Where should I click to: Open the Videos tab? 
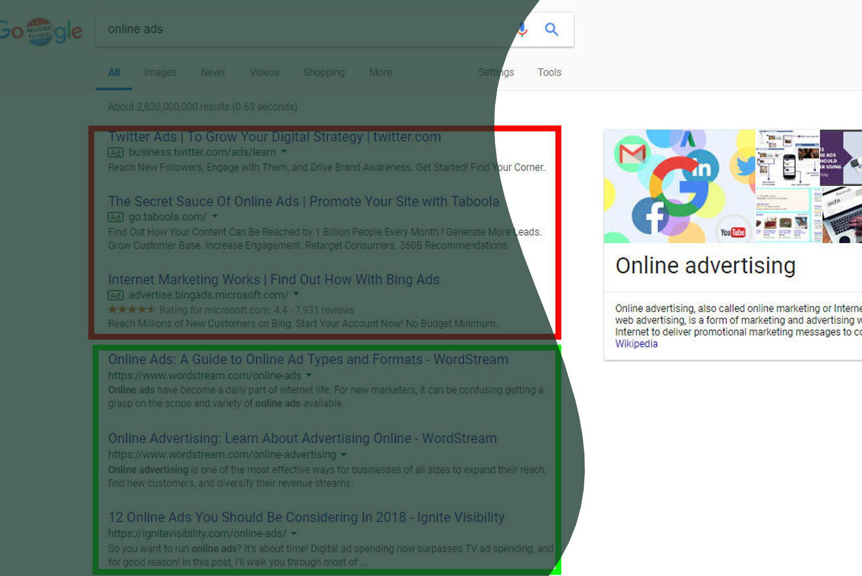(265, 72)
